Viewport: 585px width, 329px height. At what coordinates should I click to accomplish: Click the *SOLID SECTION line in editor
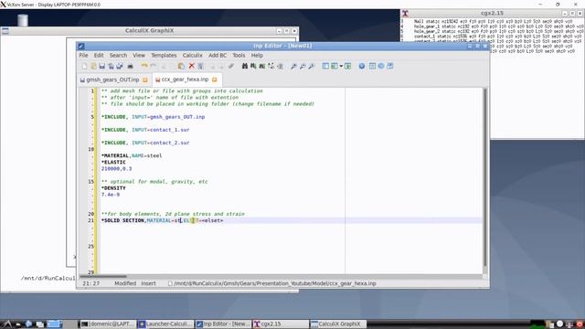point(163,220)
